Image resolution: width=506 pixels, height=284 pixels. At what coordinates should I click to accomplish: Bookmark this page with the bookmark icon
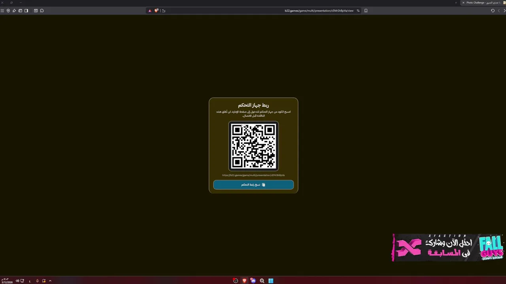pyautogui.click(x=366, y=11)
